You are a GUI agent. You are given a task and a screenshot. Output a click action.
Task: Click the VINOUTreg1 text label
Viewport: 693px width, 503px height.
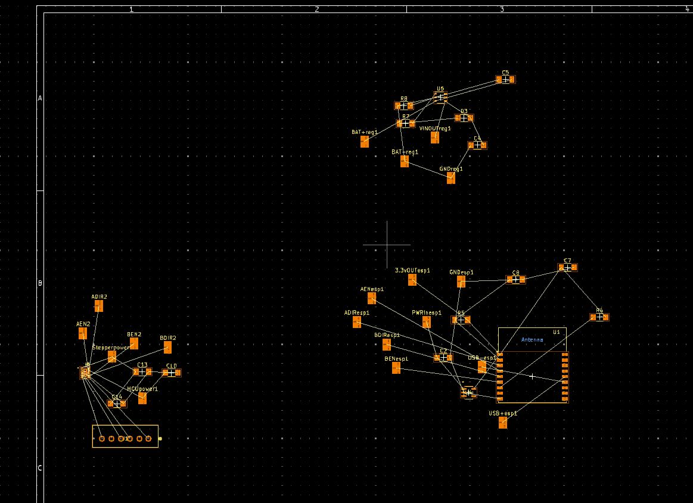tap(435, 129)
